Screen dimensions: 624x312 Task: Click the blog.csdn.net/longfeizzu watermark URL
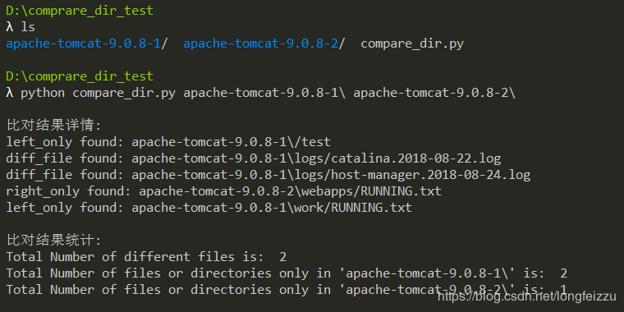point(527,296)
